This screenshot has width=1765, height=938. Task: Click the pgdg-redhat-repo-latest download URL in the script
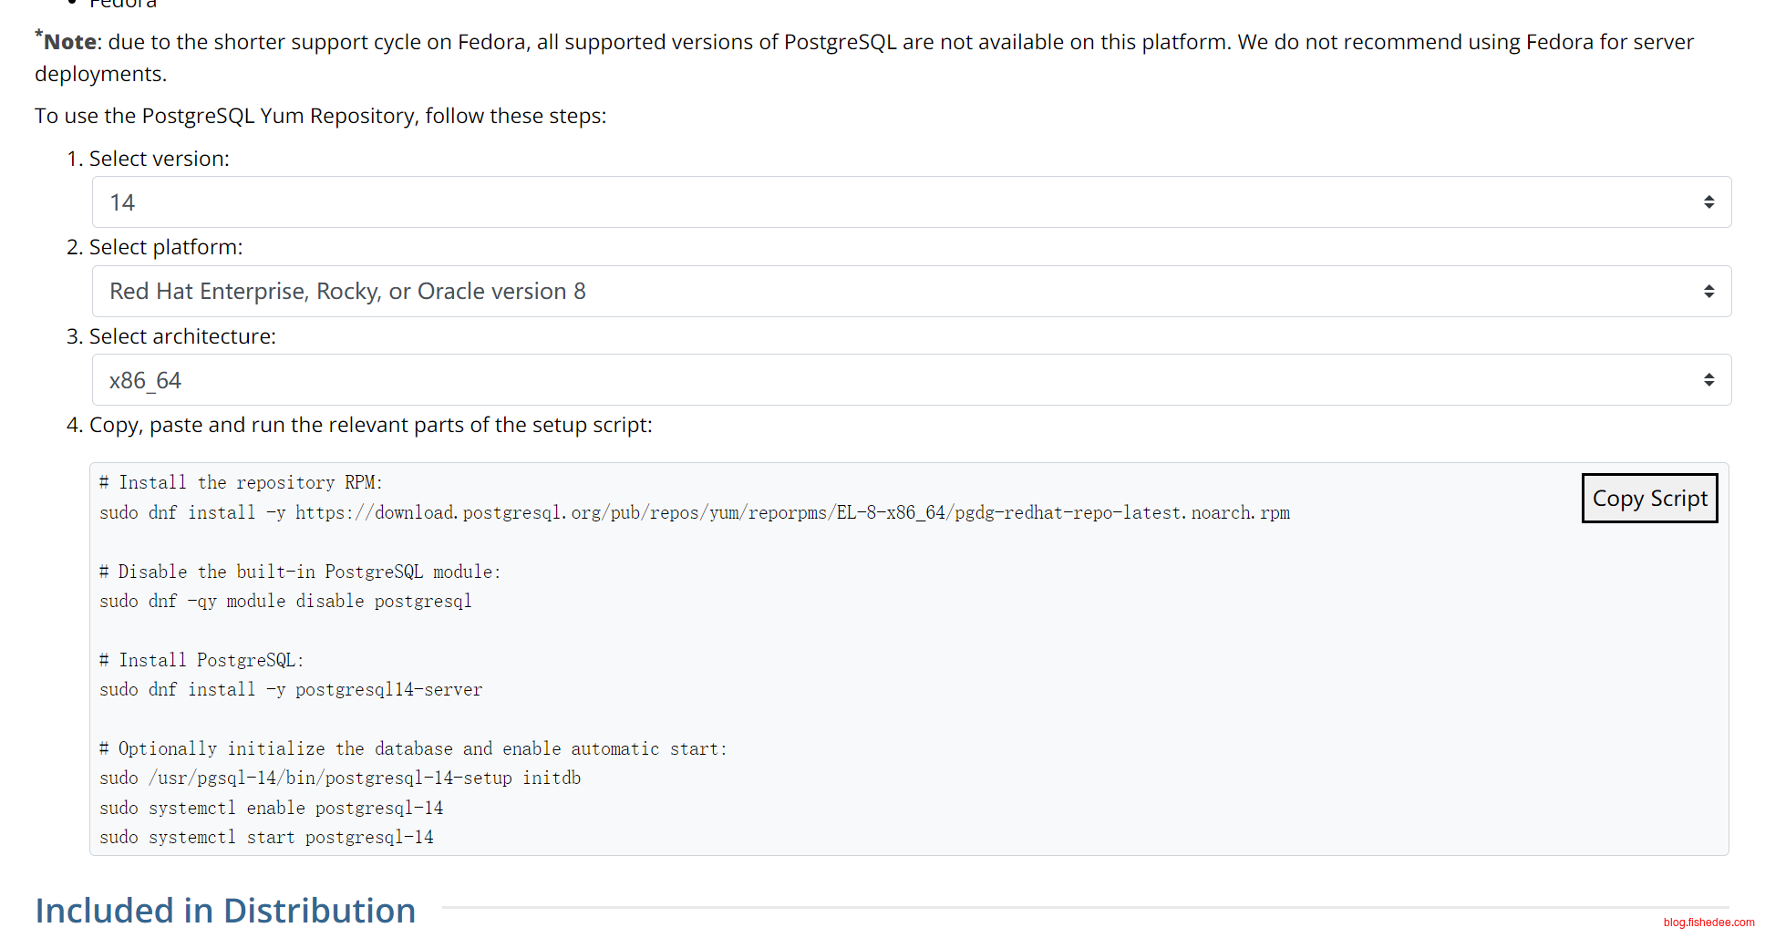tap(791, 513)
